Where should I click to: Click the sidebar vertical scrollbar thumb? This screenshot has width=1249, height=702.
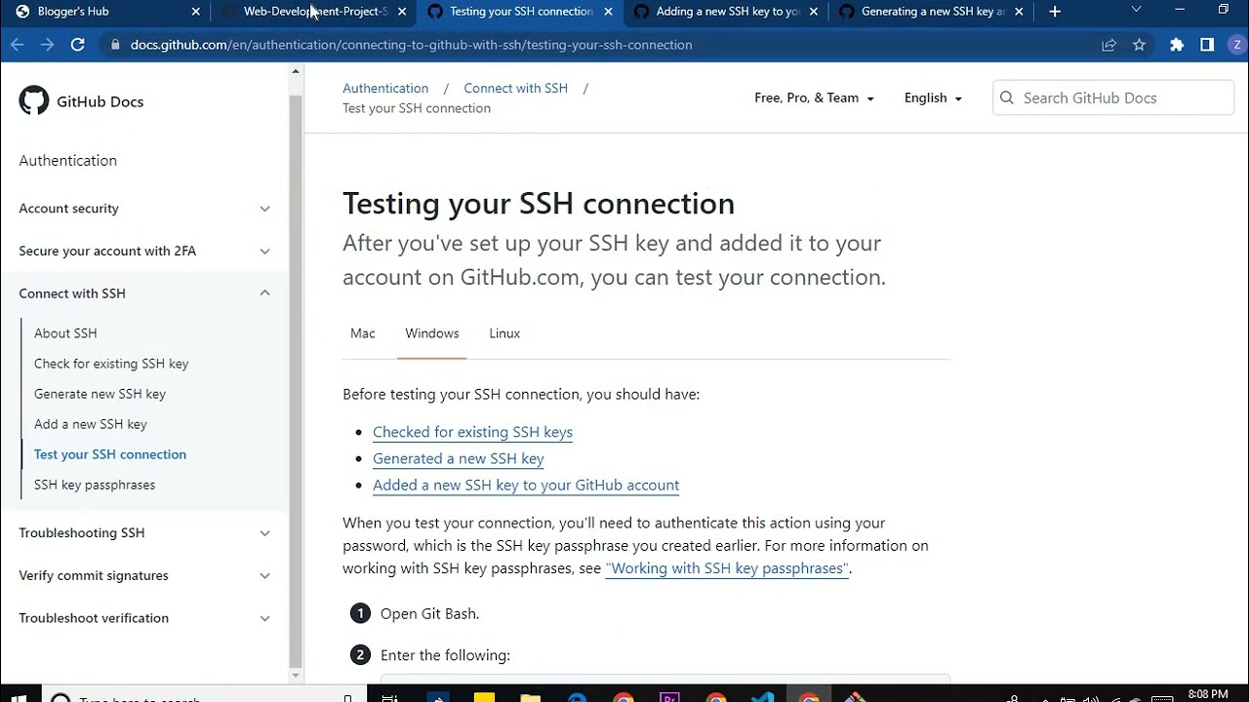click(296, 380)
